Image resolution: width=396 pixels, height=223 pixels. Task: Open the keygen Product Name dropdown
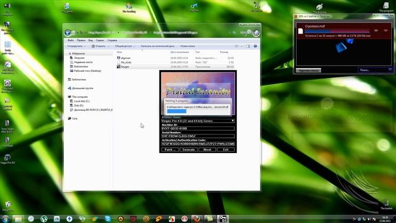(198, 121)
